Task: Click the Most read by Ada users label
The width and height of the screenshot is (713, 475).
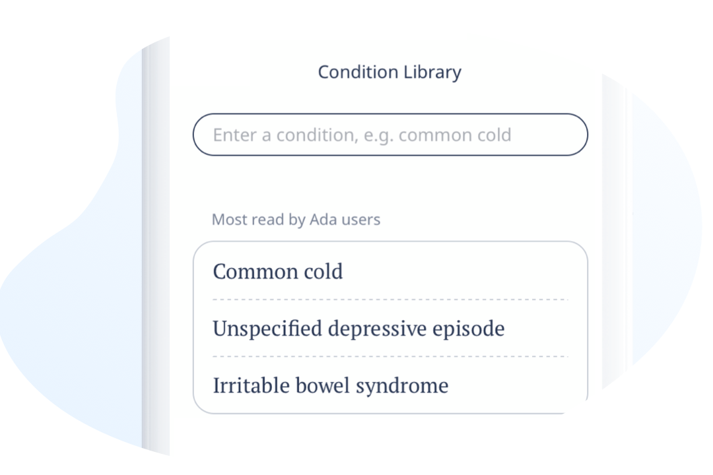Action: pyautogui.click(x=296, y=220)
